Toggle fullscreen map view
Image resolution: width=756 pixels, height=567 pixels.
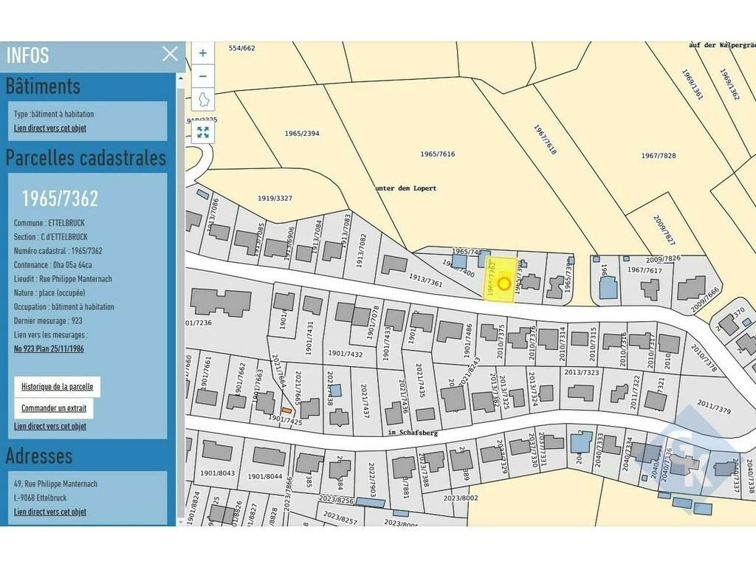point(203,132)
